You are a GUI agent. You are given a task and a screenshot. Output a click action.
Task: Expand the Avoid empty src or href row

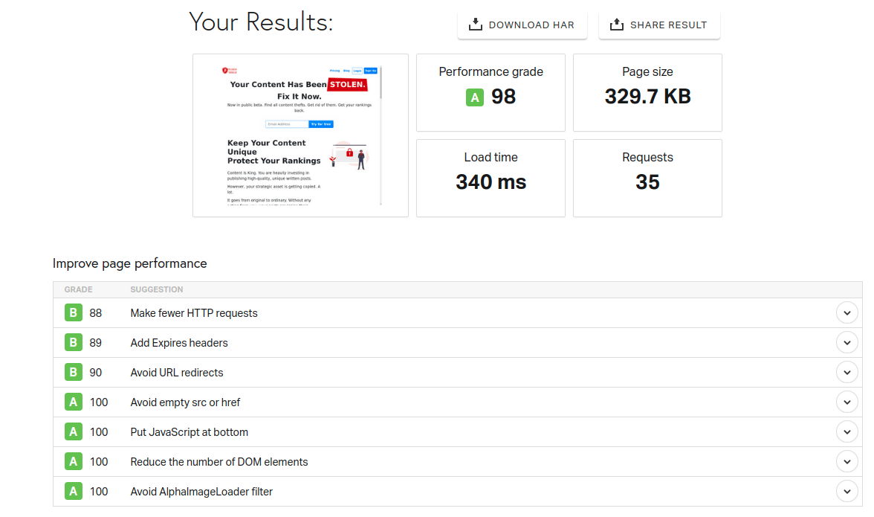tap(847, 402)
